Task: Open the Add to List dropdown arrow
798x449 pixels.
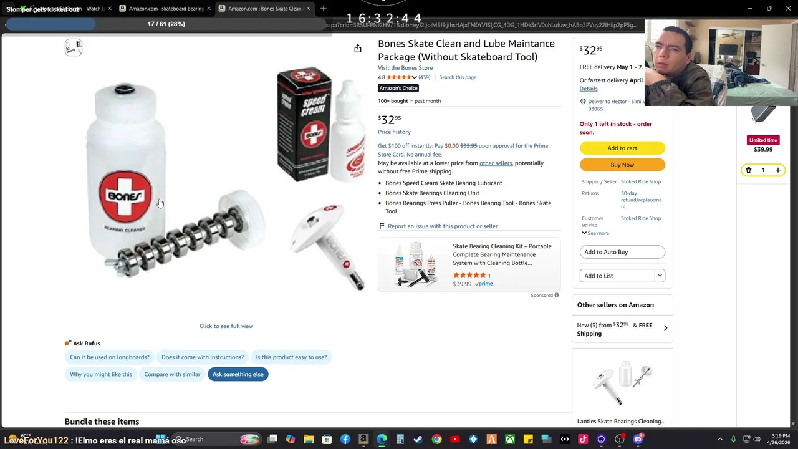Action: (x=660, y=276)
